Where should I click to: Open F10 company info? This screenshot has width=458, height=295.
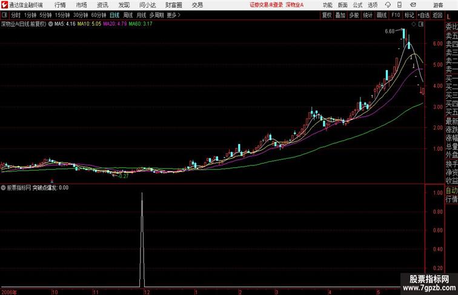coord(396,15)
